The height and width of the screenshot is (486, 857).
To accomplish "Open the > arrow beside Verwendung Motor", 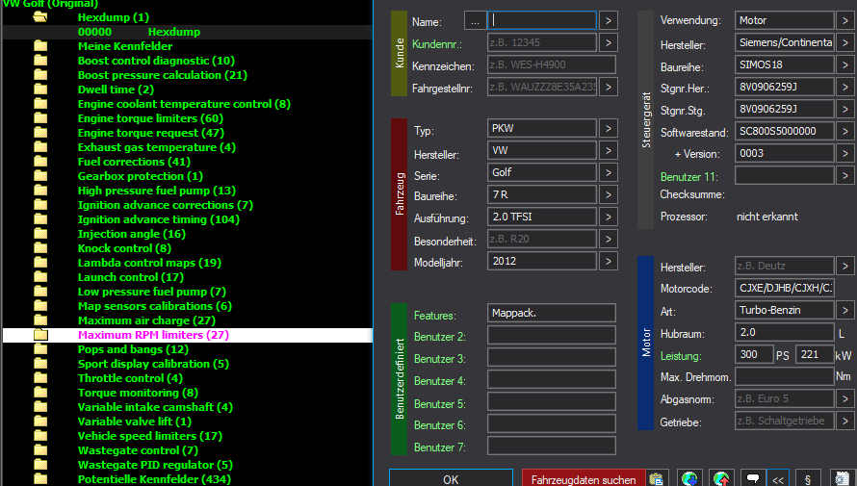I will 845,21.
